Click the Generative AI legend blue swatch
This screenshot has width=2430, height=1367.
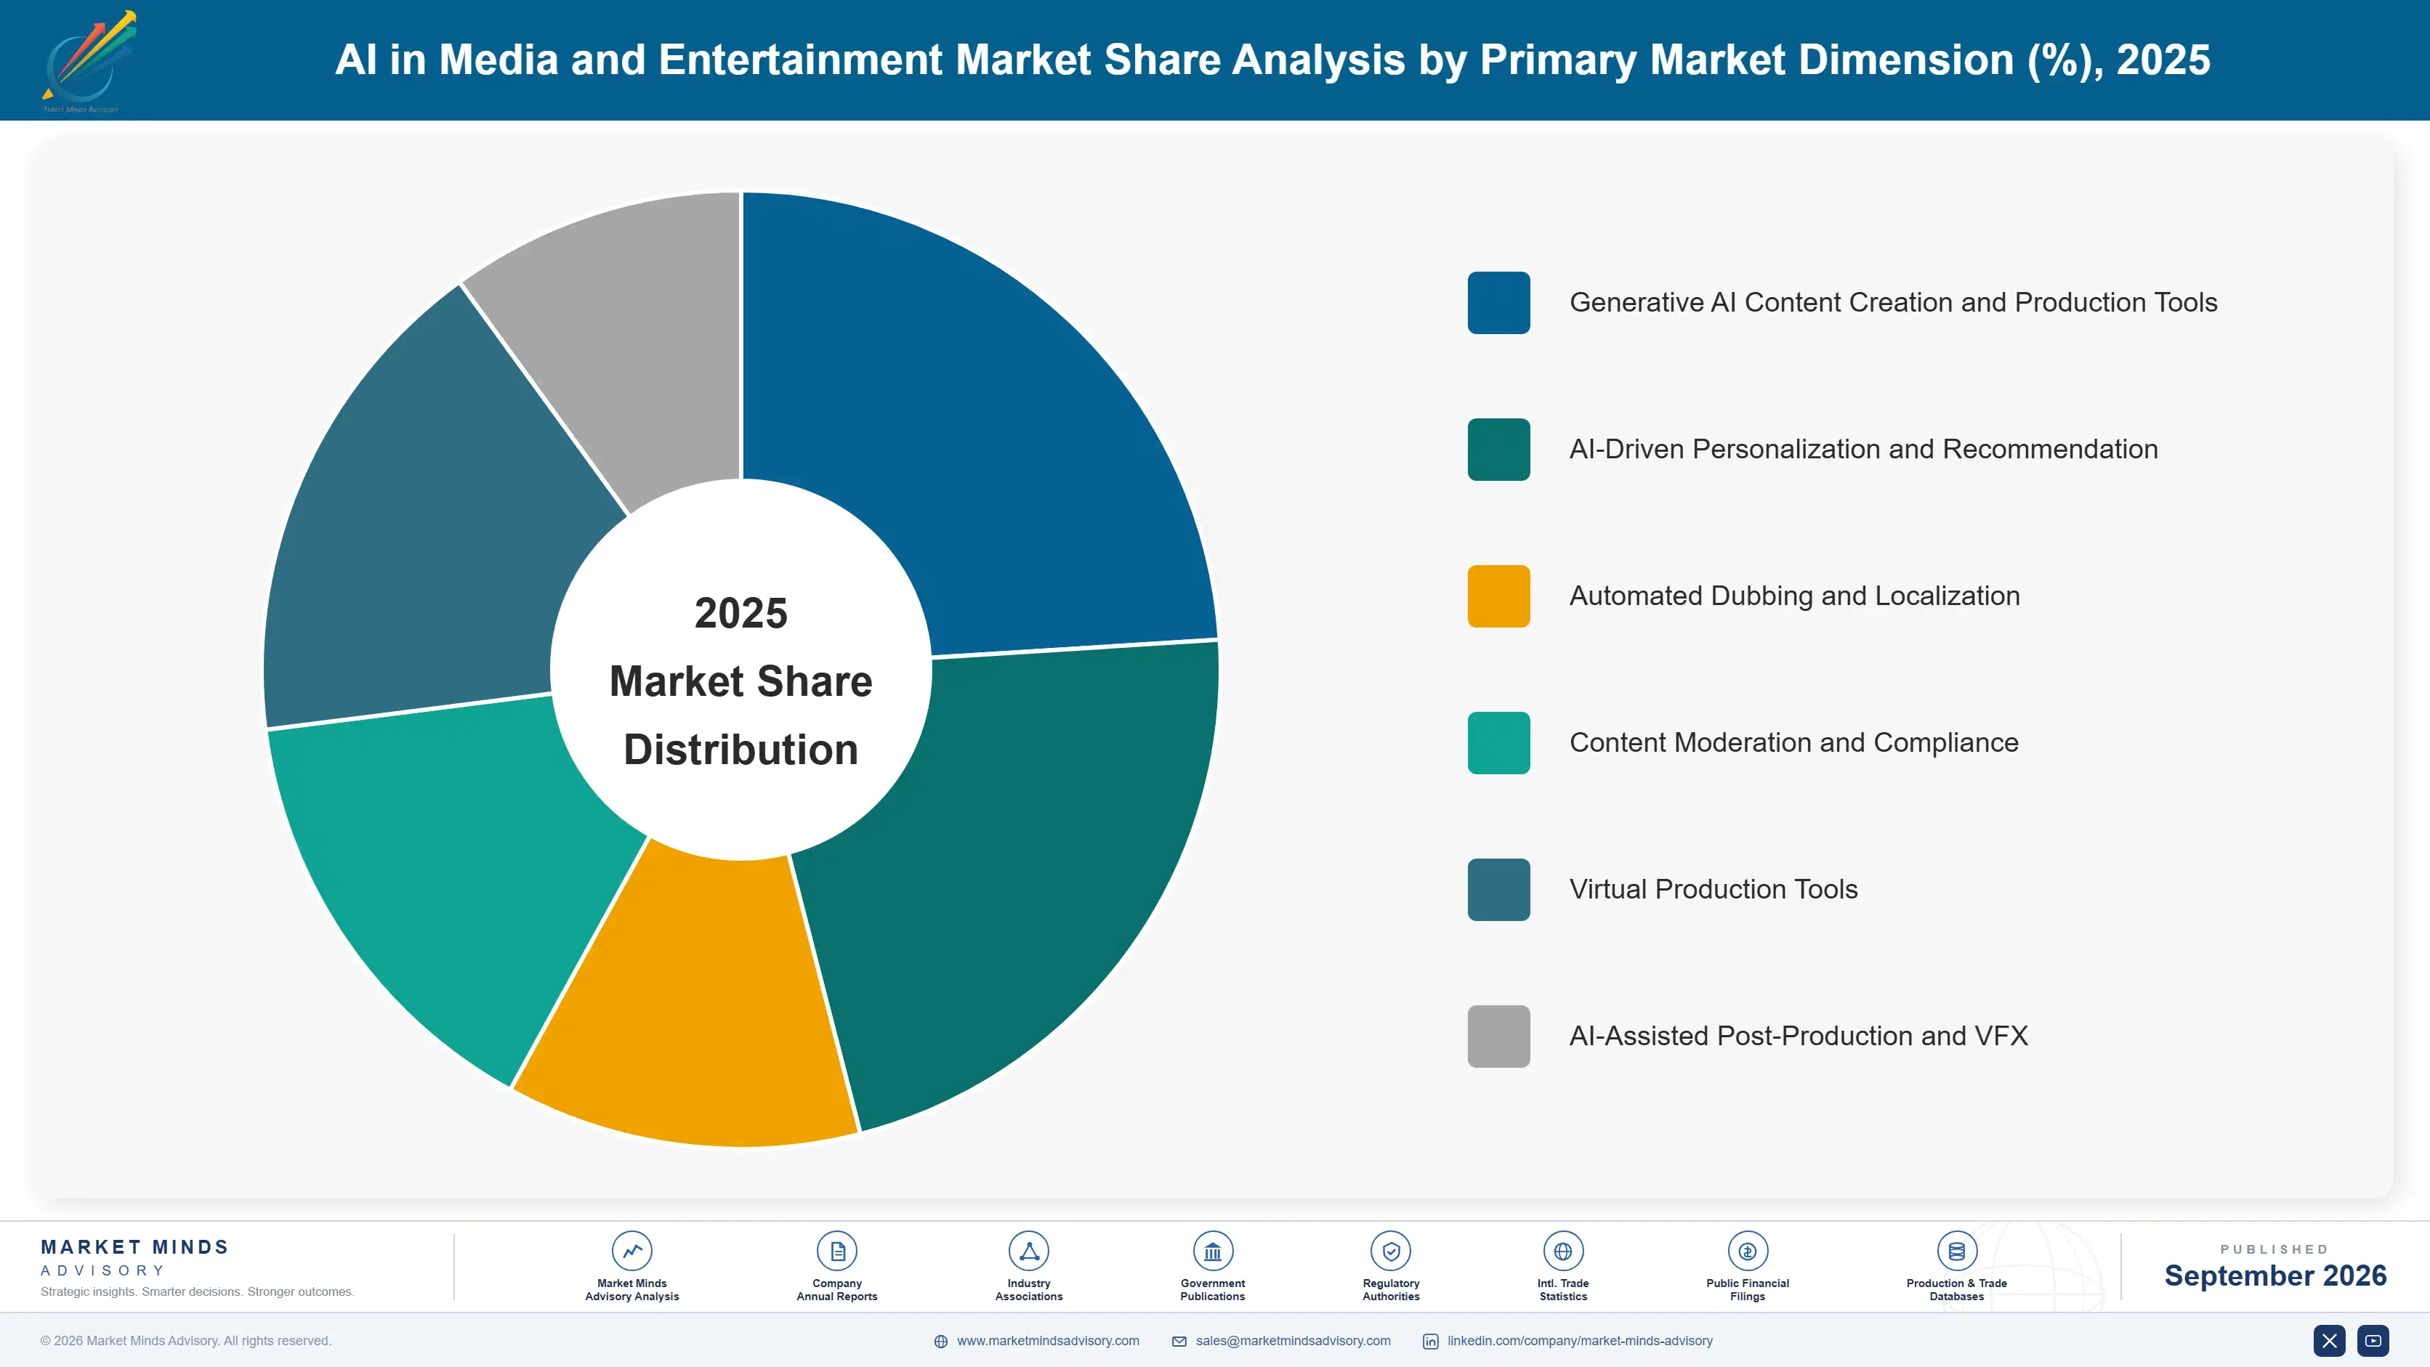coord(1498,303)
